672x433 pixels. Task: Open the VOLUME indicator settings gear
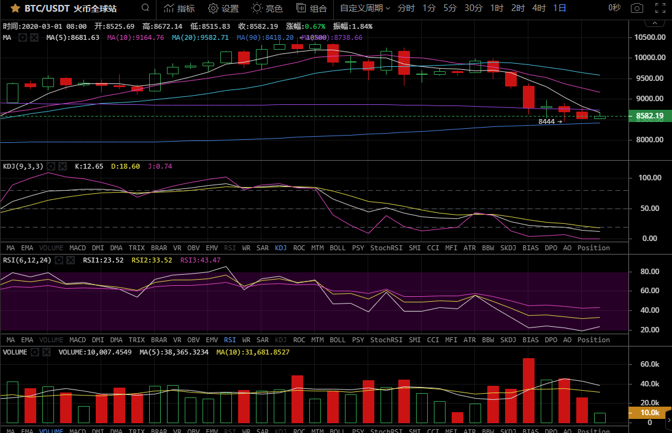pyautogui.click(x=36, y=353)
